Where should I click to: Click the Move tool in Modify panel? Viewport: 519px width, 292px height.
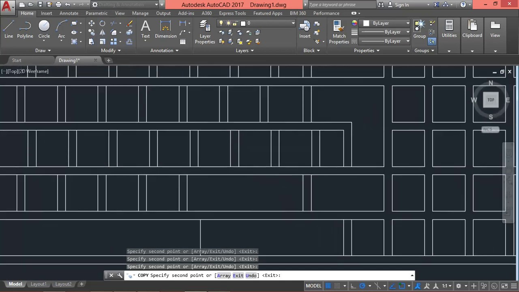(x=92, y=24)
